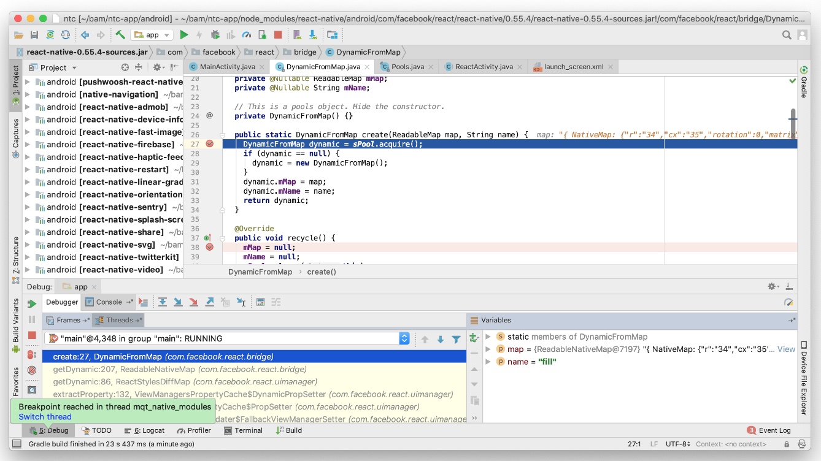821x461 pixels.
Task: Click the Evaluate Expression calculator icon
Action: pos(261,302)
